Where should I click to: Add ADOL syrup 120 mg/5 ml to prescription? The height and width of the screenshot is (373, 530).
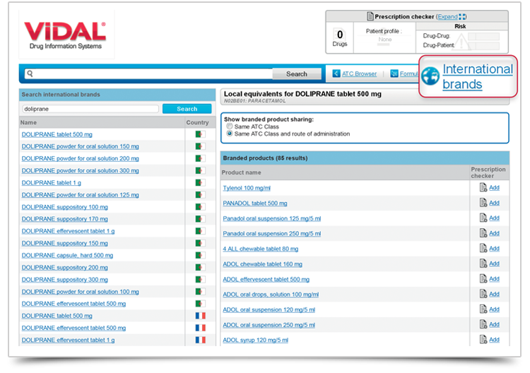[x=494, y=340]
